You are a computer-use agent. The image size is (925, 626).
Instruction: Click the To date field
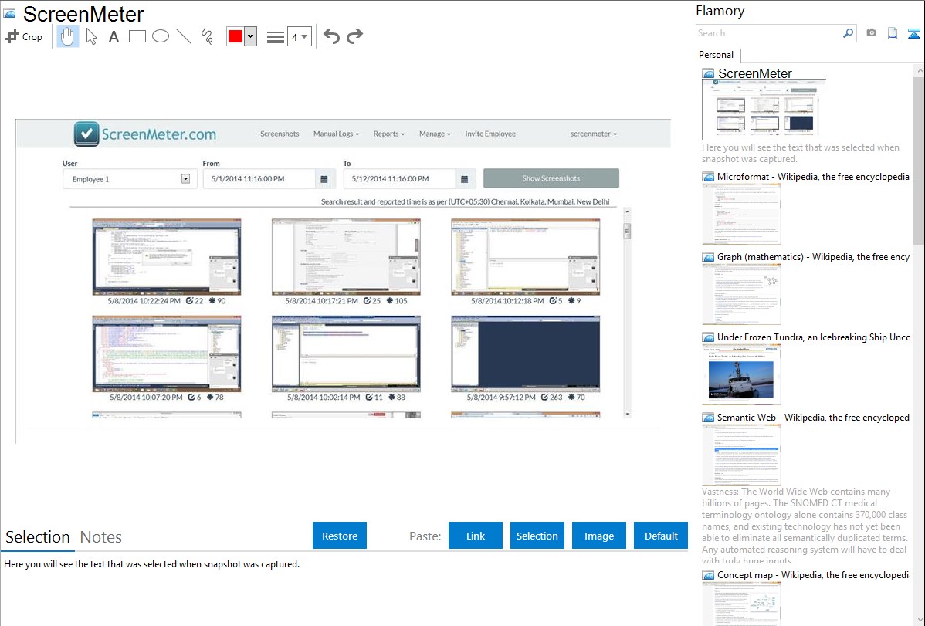coord(399,179)
